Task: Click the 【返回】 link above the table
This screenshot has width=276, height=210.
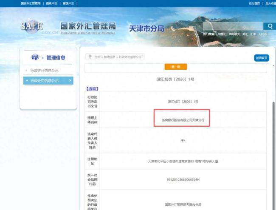Action: pos(92,89)
